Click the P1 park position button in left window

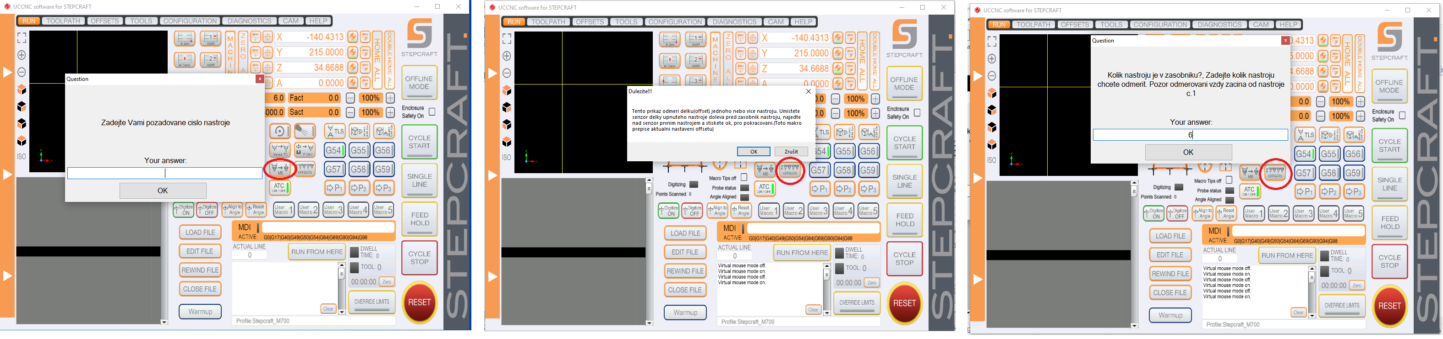pos(335,188)
